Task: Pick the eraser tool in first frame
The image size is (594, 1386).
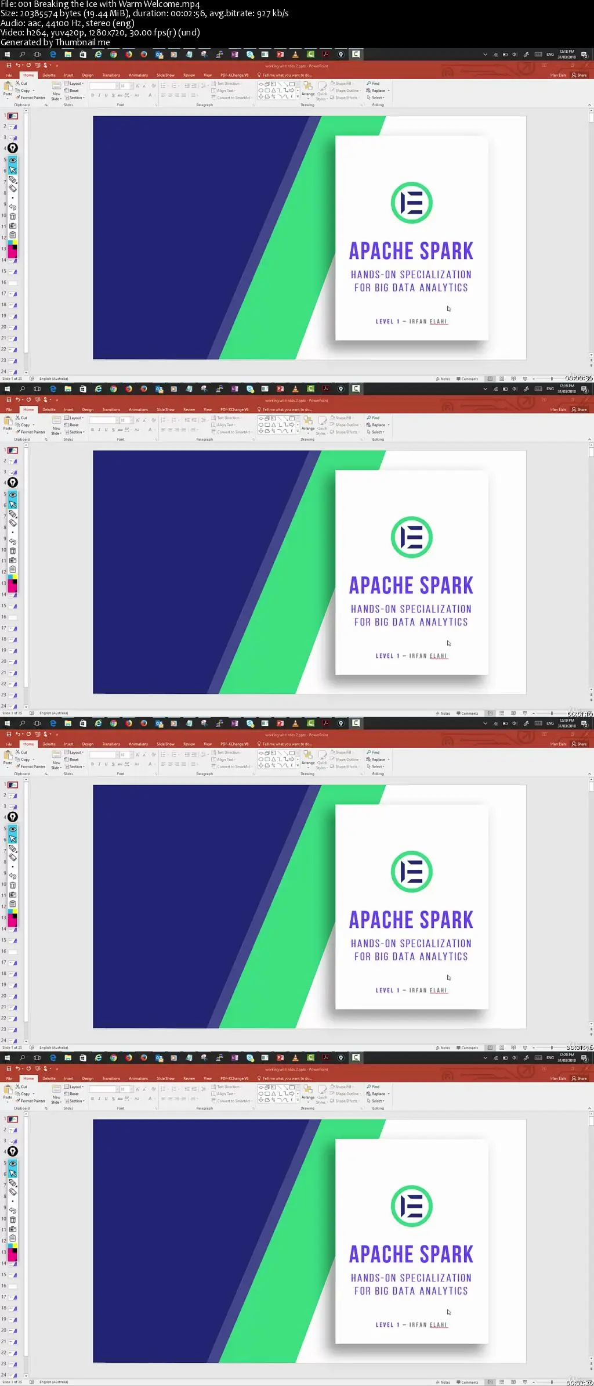Action: click(12, 189)
